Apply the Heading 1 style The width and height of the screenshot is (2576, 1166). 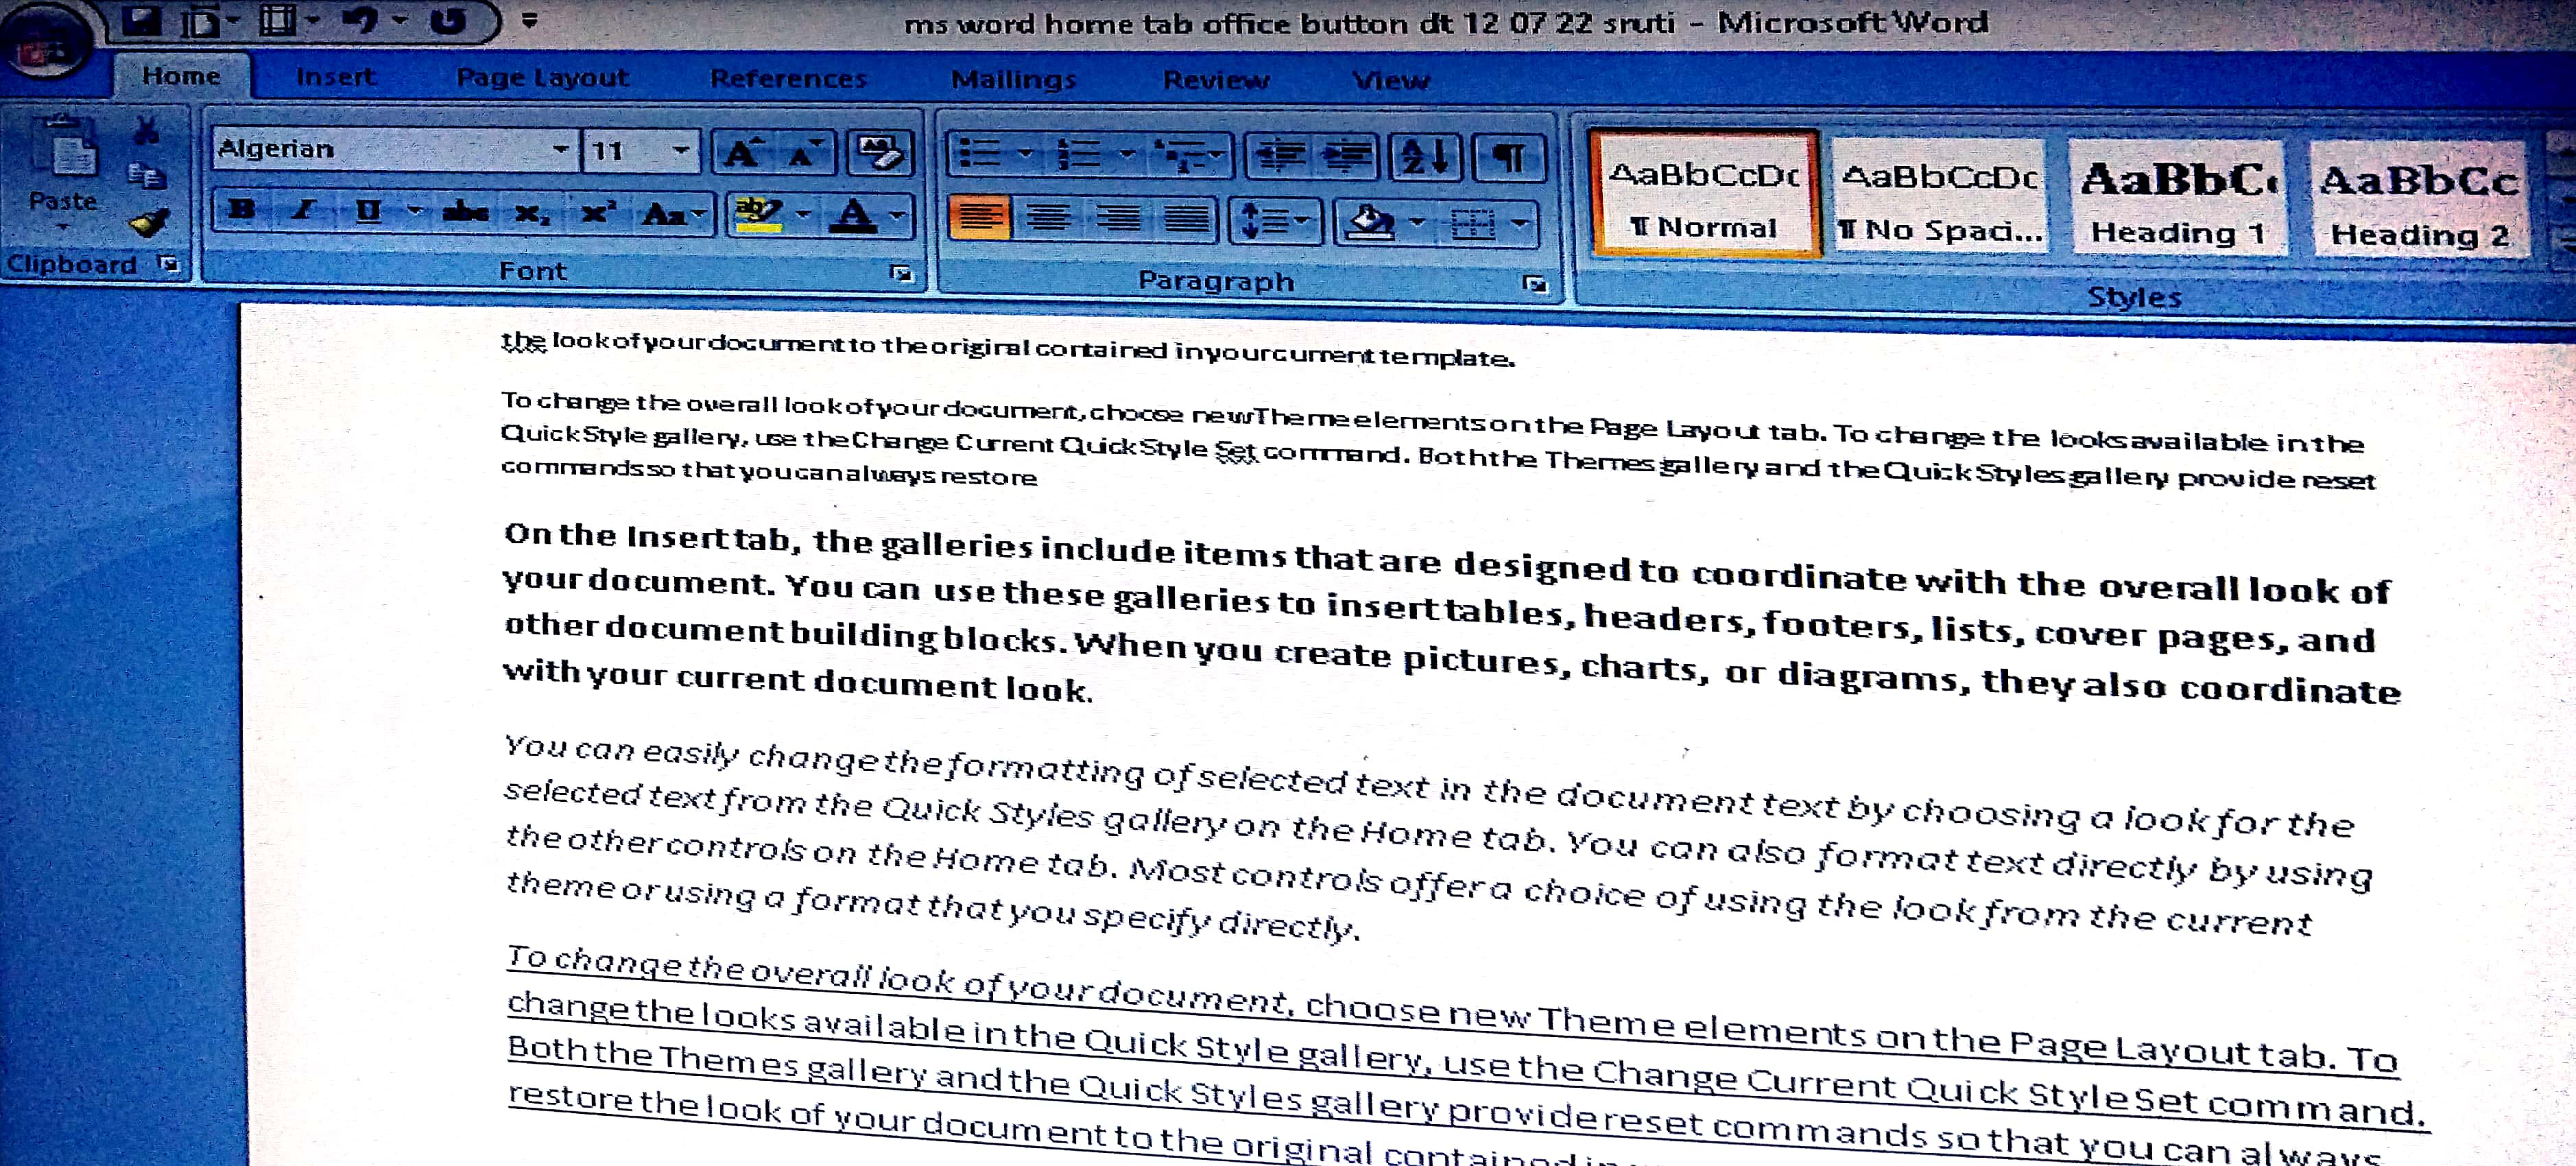[x=2178, y=199]
